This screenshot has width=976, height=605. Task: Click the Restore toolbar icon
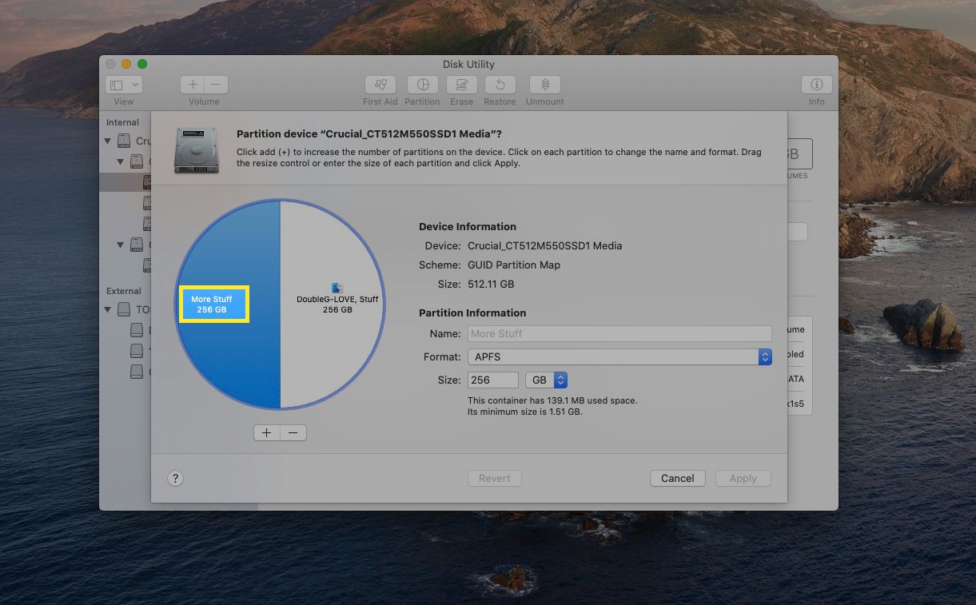[500, 85]
